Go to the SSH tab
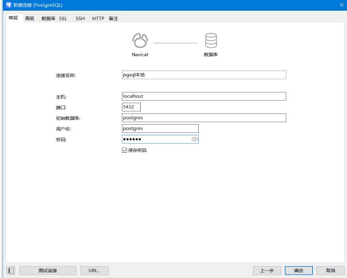 point(80,19)
